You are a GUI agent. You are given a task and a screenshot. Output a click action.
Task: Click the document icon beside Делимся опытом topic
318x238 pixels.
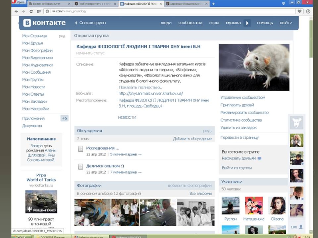click(x=81, y=167)
